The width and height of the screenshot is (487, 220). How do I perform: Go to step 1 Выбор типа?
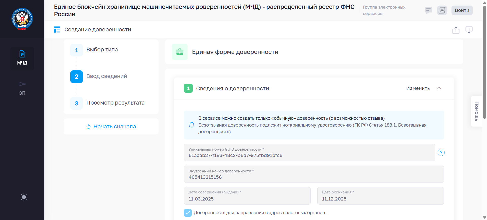tap(102, 50)
